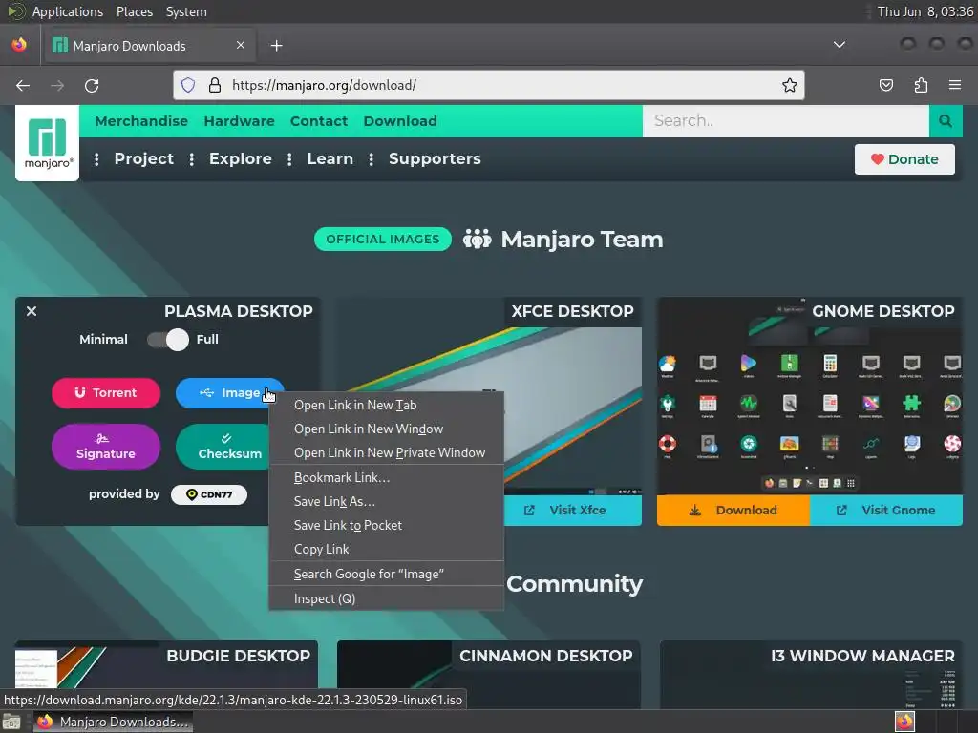This screenshot has width=978, height=733.
Task: Open the Contact link
Action: pos(319,121)
